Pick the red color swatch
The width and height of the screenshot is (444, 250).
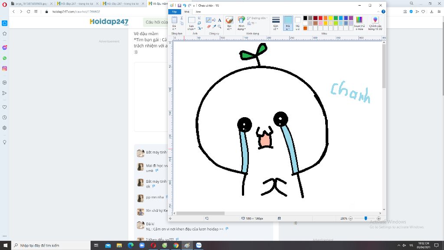pyautogui.click(x=320, y=18)
